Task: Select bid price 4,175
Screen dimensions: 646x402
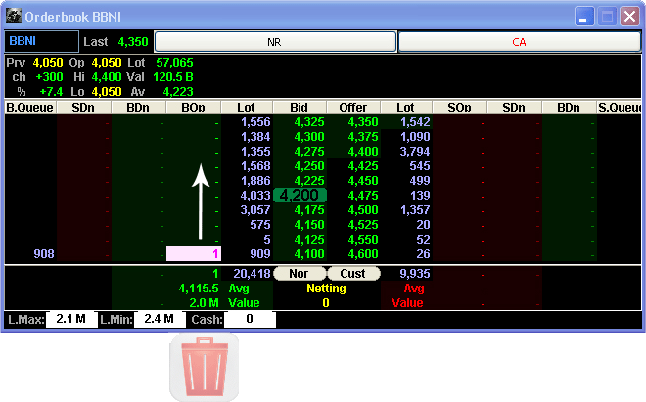Action: click(309, 210)
